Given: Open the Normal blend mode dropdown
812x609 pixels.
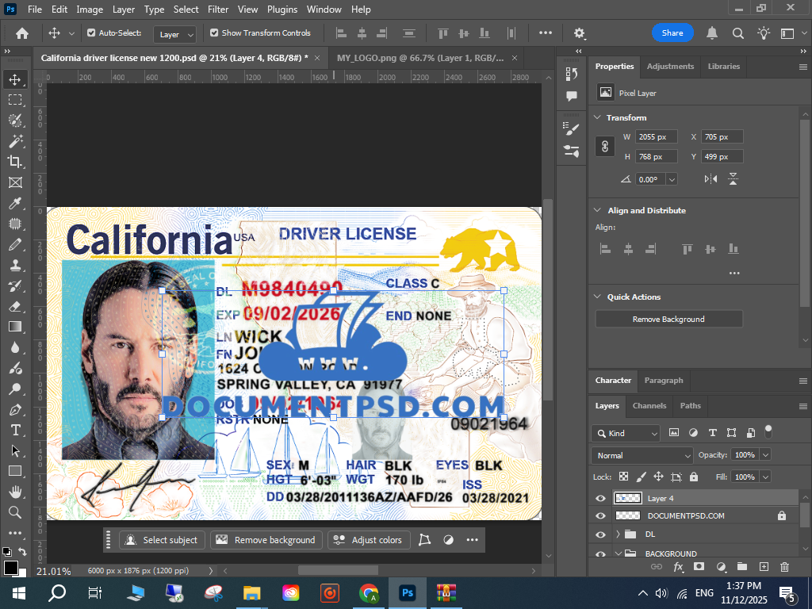Looking at the screenshot, I should pos(642,455).
